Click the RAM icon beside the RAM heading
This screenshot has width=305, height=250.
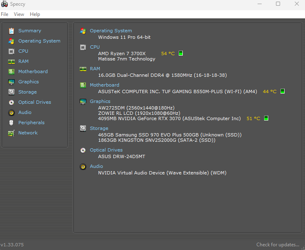click(x=83, y=69)
